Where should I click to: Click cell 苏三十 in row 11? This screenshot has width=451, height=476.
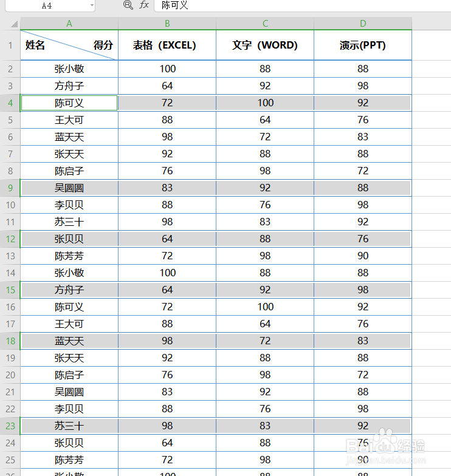pos(69,222)
